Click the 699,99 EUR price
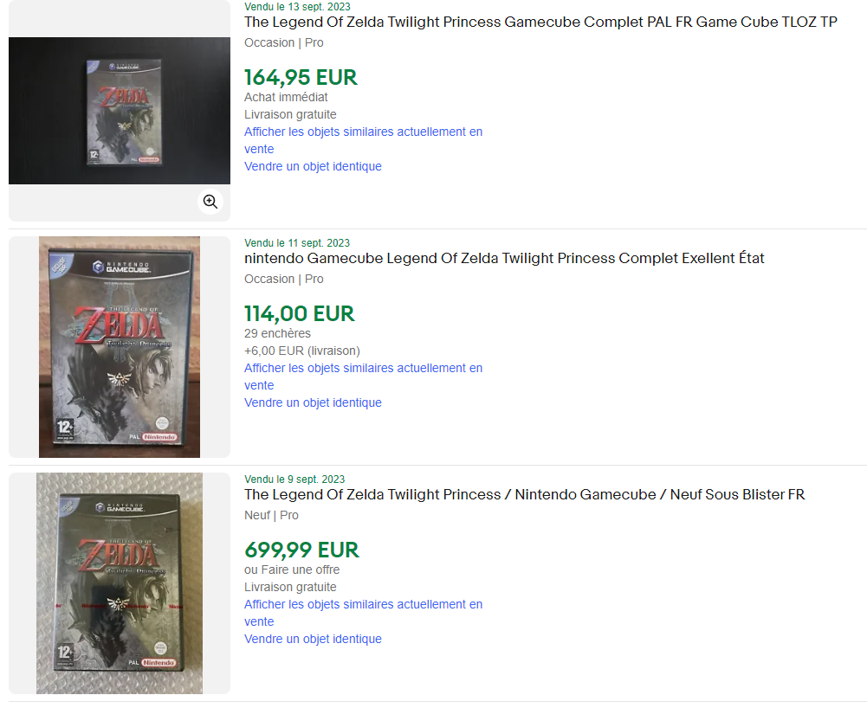This screenshot has height=708, width=867. coord(302,550)
